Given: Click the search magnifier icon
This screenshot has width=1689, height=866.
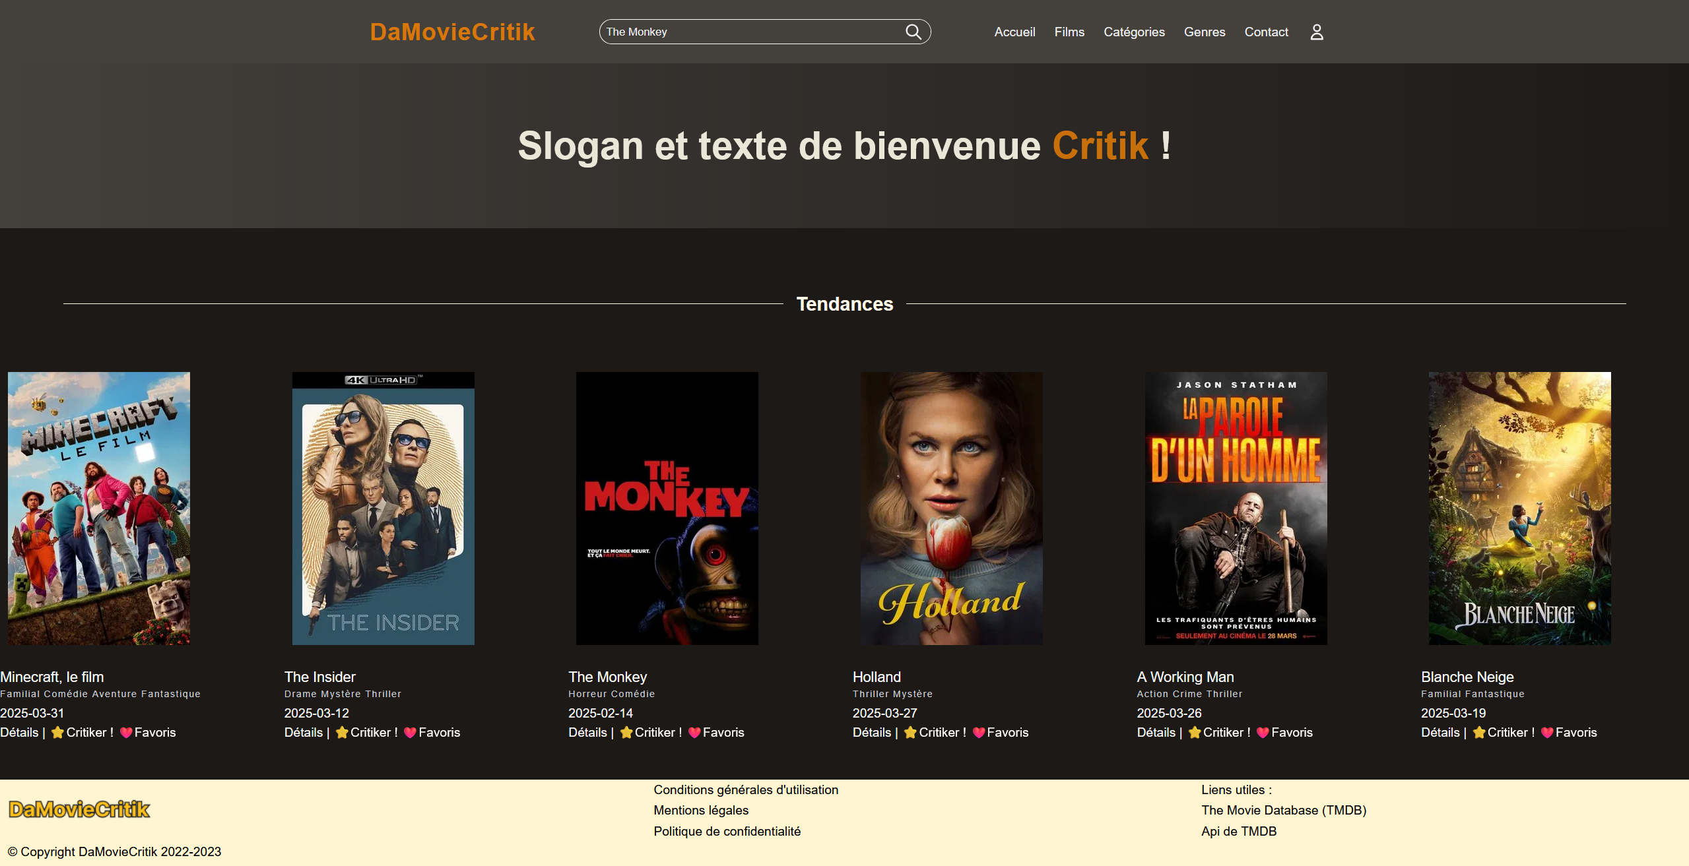Looking at the screenshot, I should [913, 32].
